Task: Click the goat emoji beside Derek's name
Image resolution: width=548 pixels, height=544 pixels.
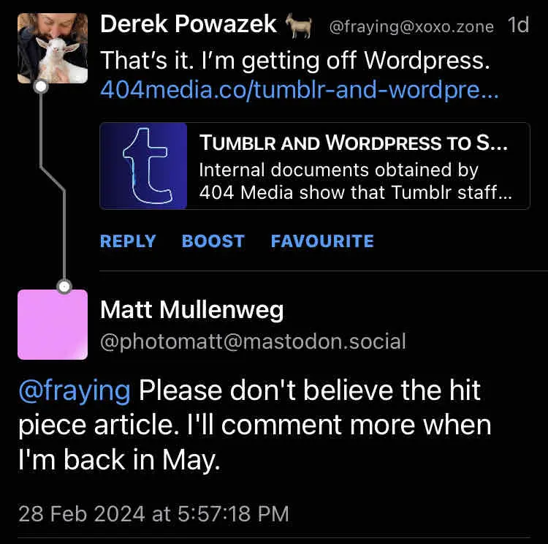Action: coord(298,26)
